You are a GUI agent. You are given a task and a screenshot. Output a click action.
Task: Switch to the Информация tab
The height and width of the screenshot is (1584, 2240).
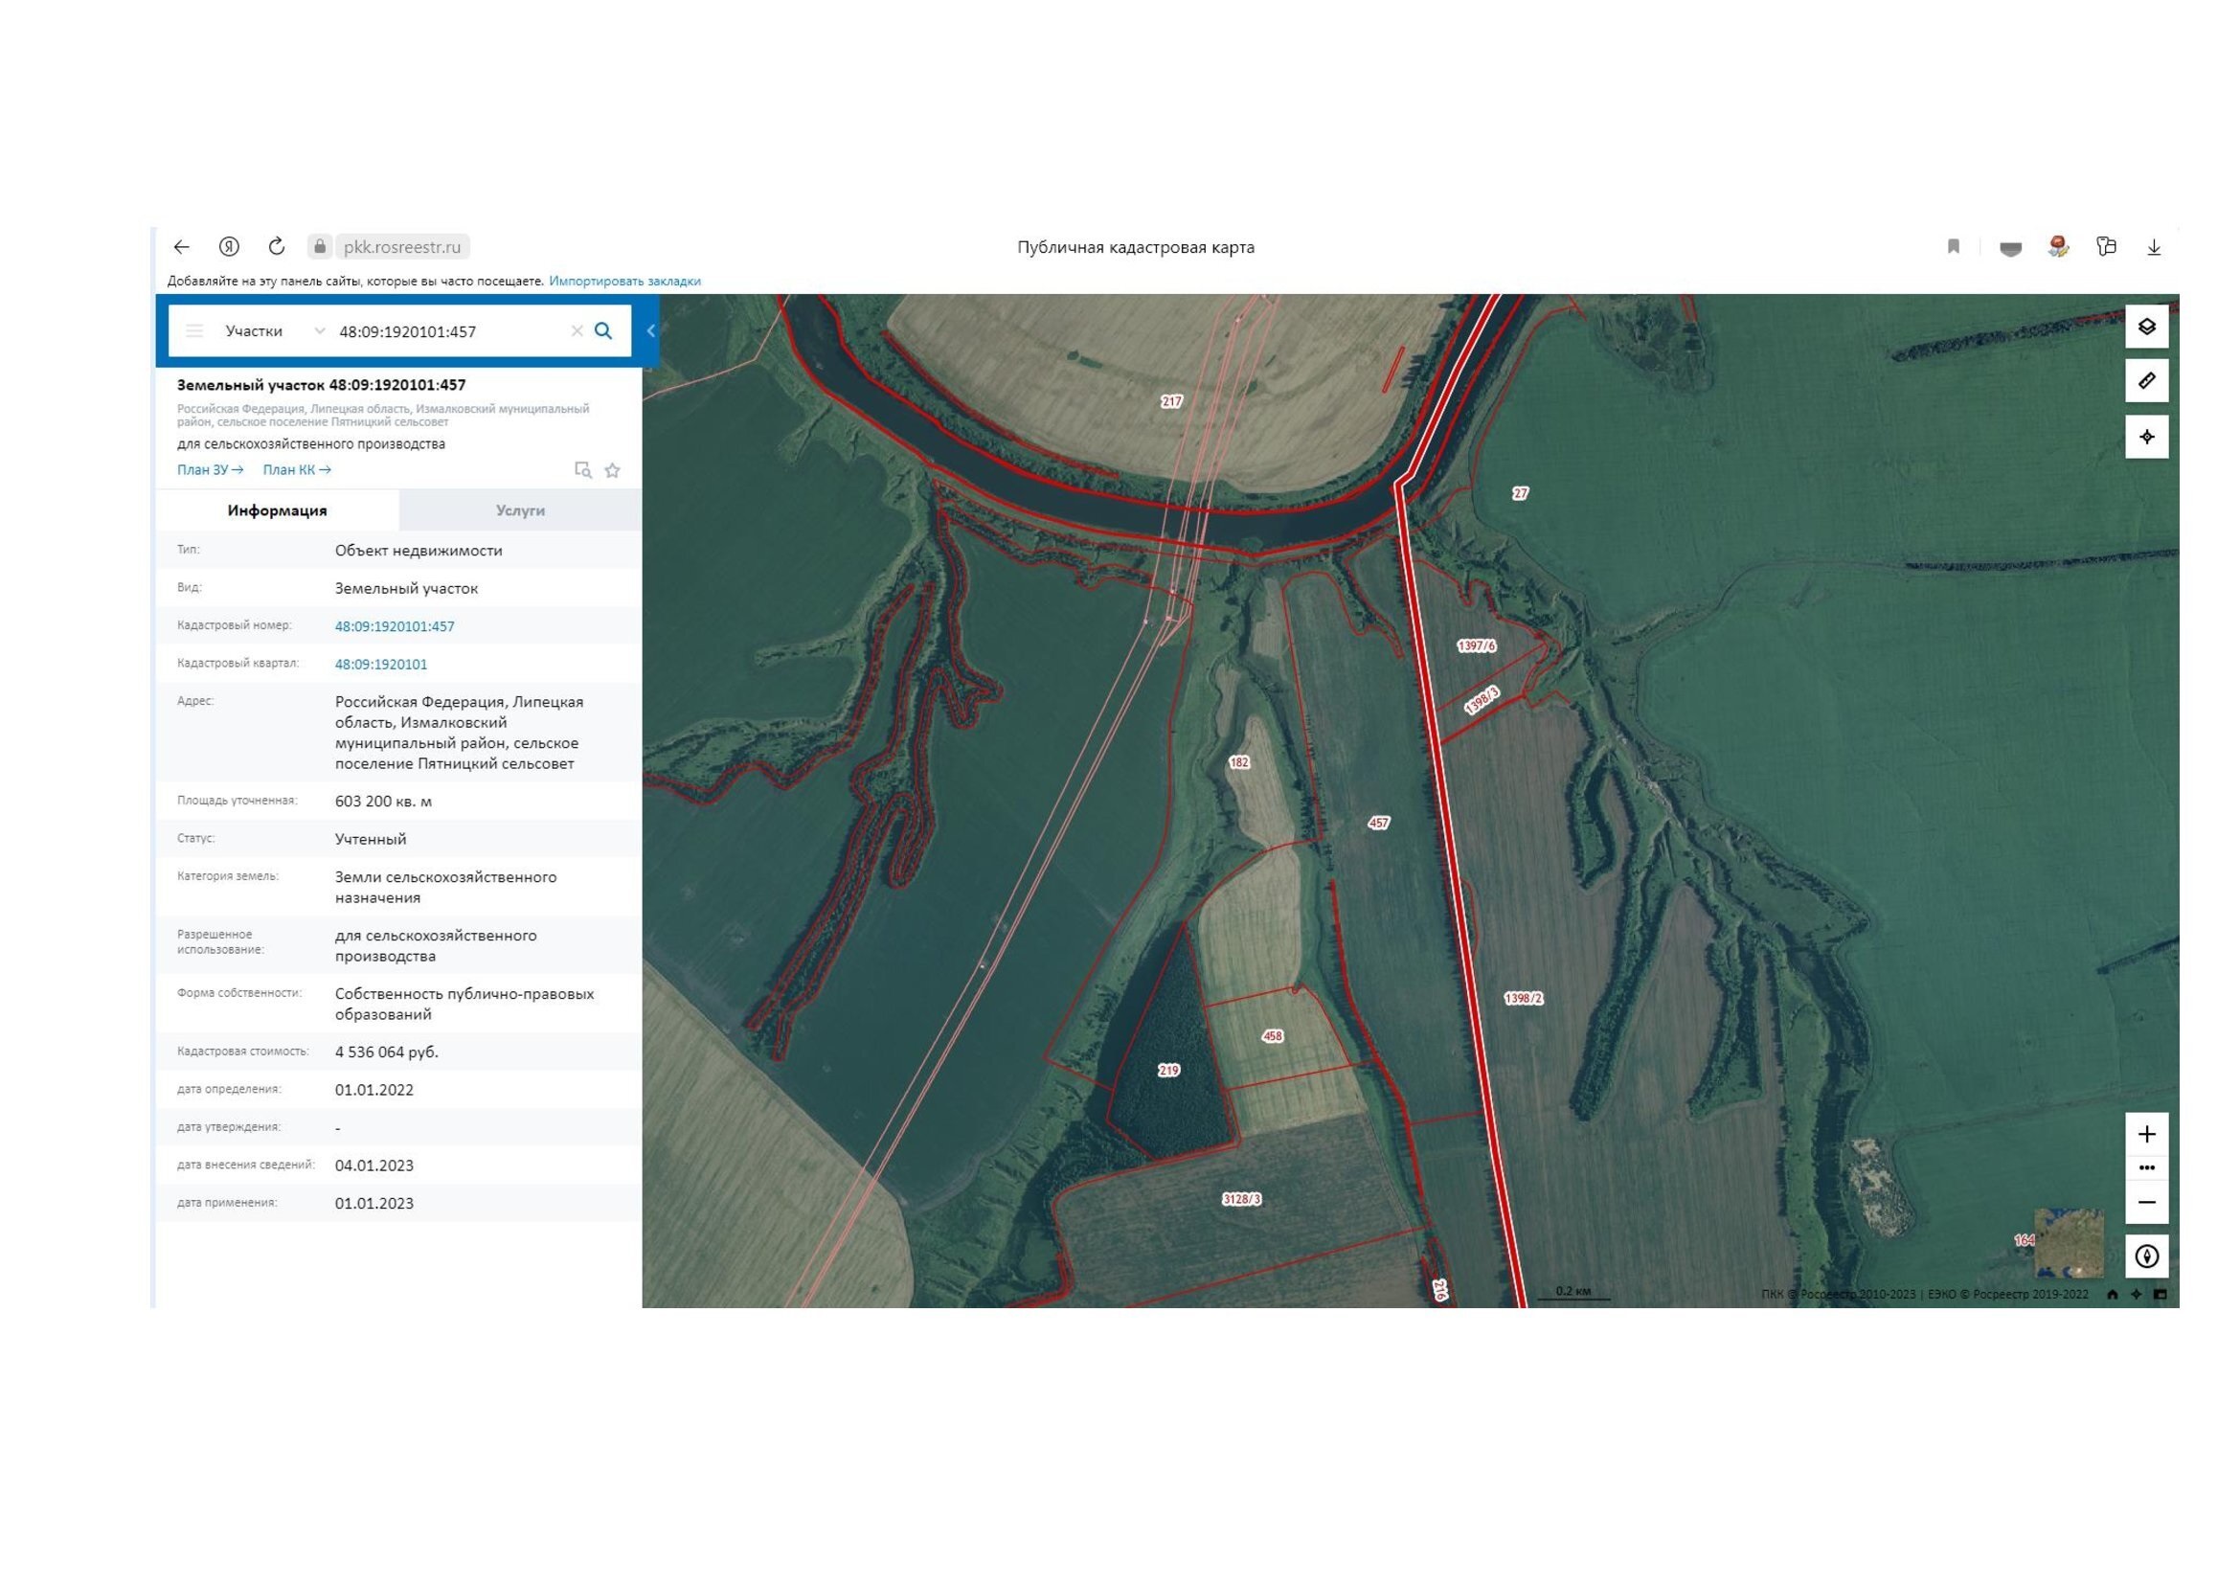tap(277, 510)
